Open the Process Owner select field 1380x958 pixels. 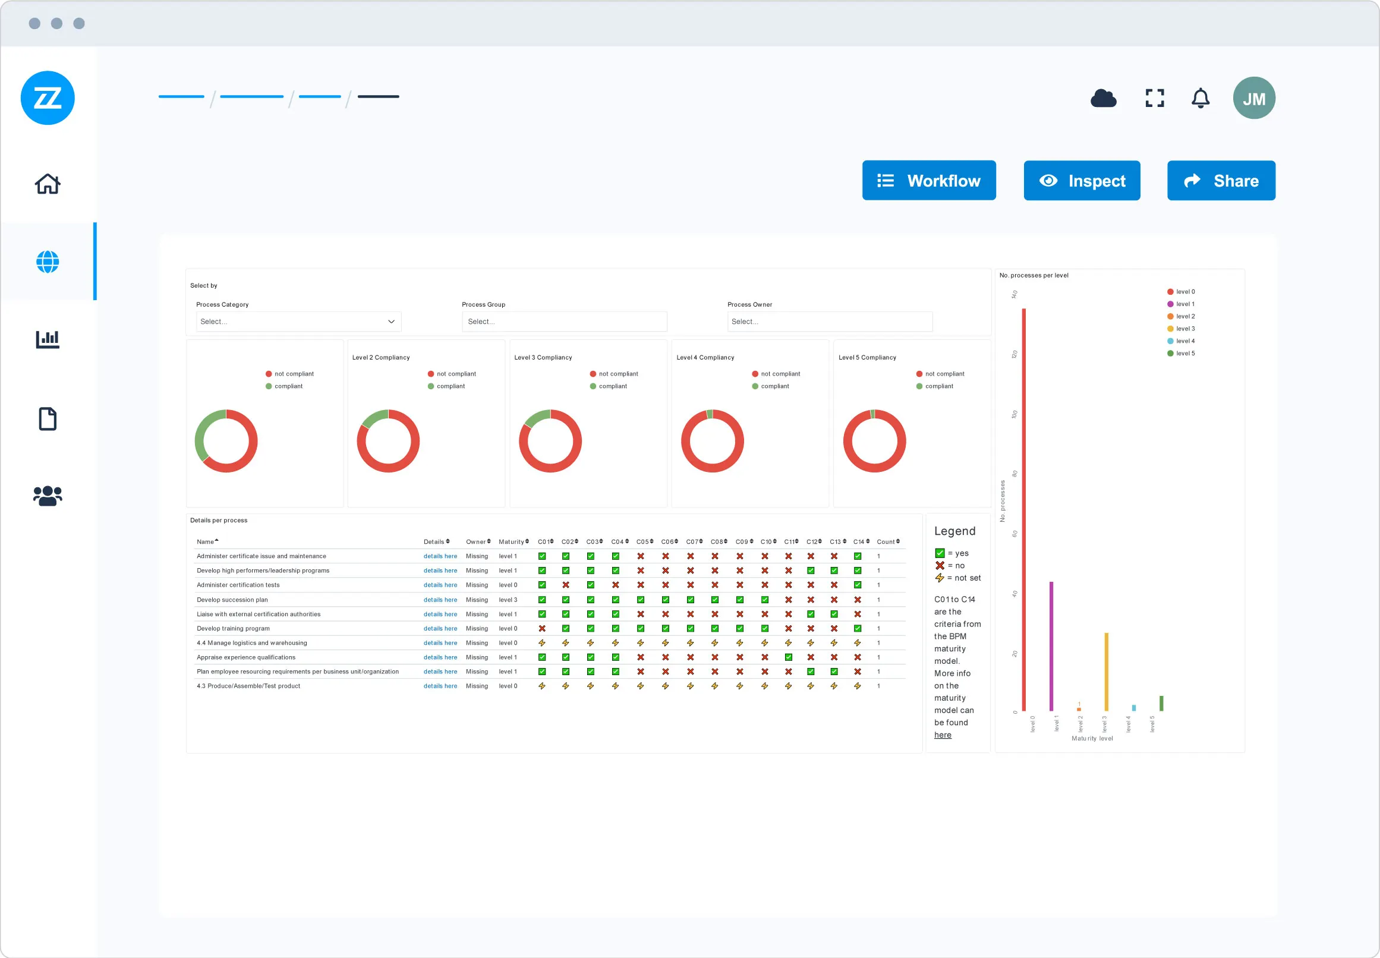pos(830,321)
